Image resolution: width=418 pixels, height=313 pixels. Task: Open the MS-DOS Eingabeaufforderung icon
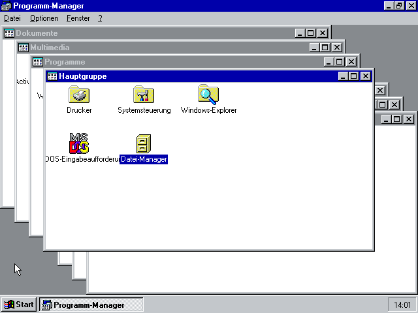[x=79, y=143]
